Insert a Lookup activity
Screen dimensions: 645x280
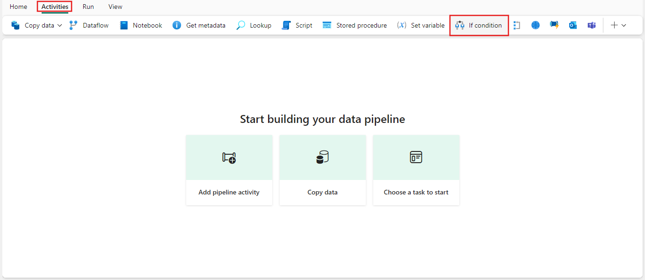(254, 25)
